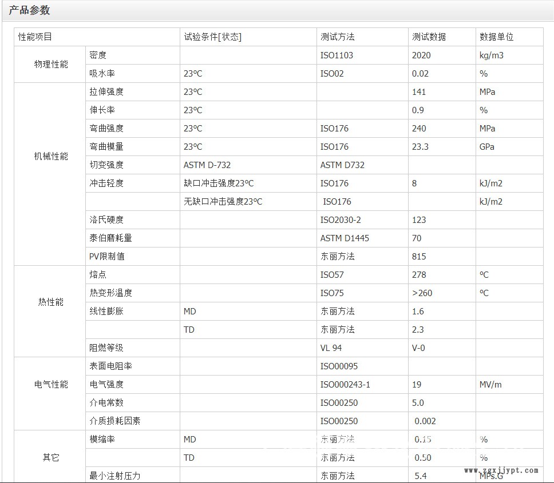Screen dimensions: 554x483
Task: Select the 电气性能 category cell
Action: pyautogui.click(x=50, y=385)
